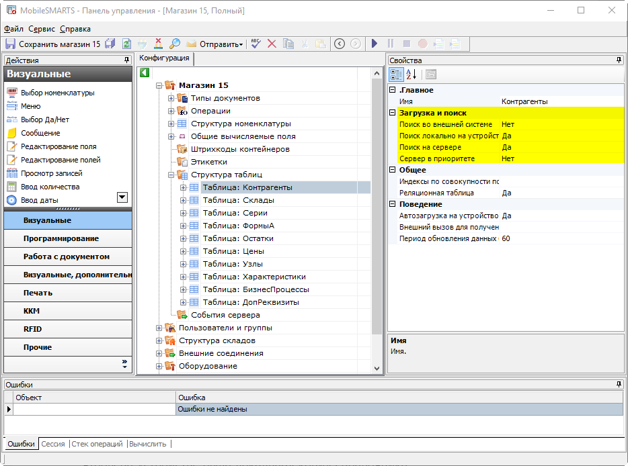
Task: Click the envelope icon beside Отправить
Action: (x=191, y=44)
